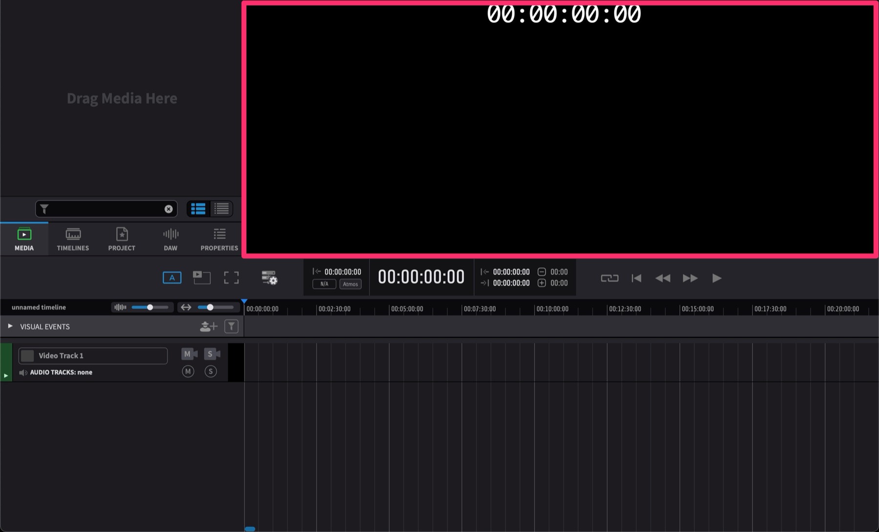Open the timeline settings gear icon

click(270, 278)
